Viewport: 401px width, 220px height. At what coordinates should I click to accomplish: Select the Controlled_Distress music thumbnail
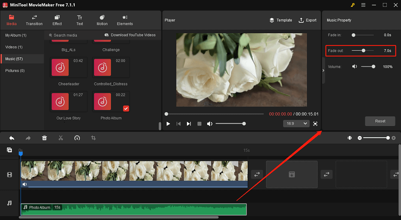click(111, 67)
